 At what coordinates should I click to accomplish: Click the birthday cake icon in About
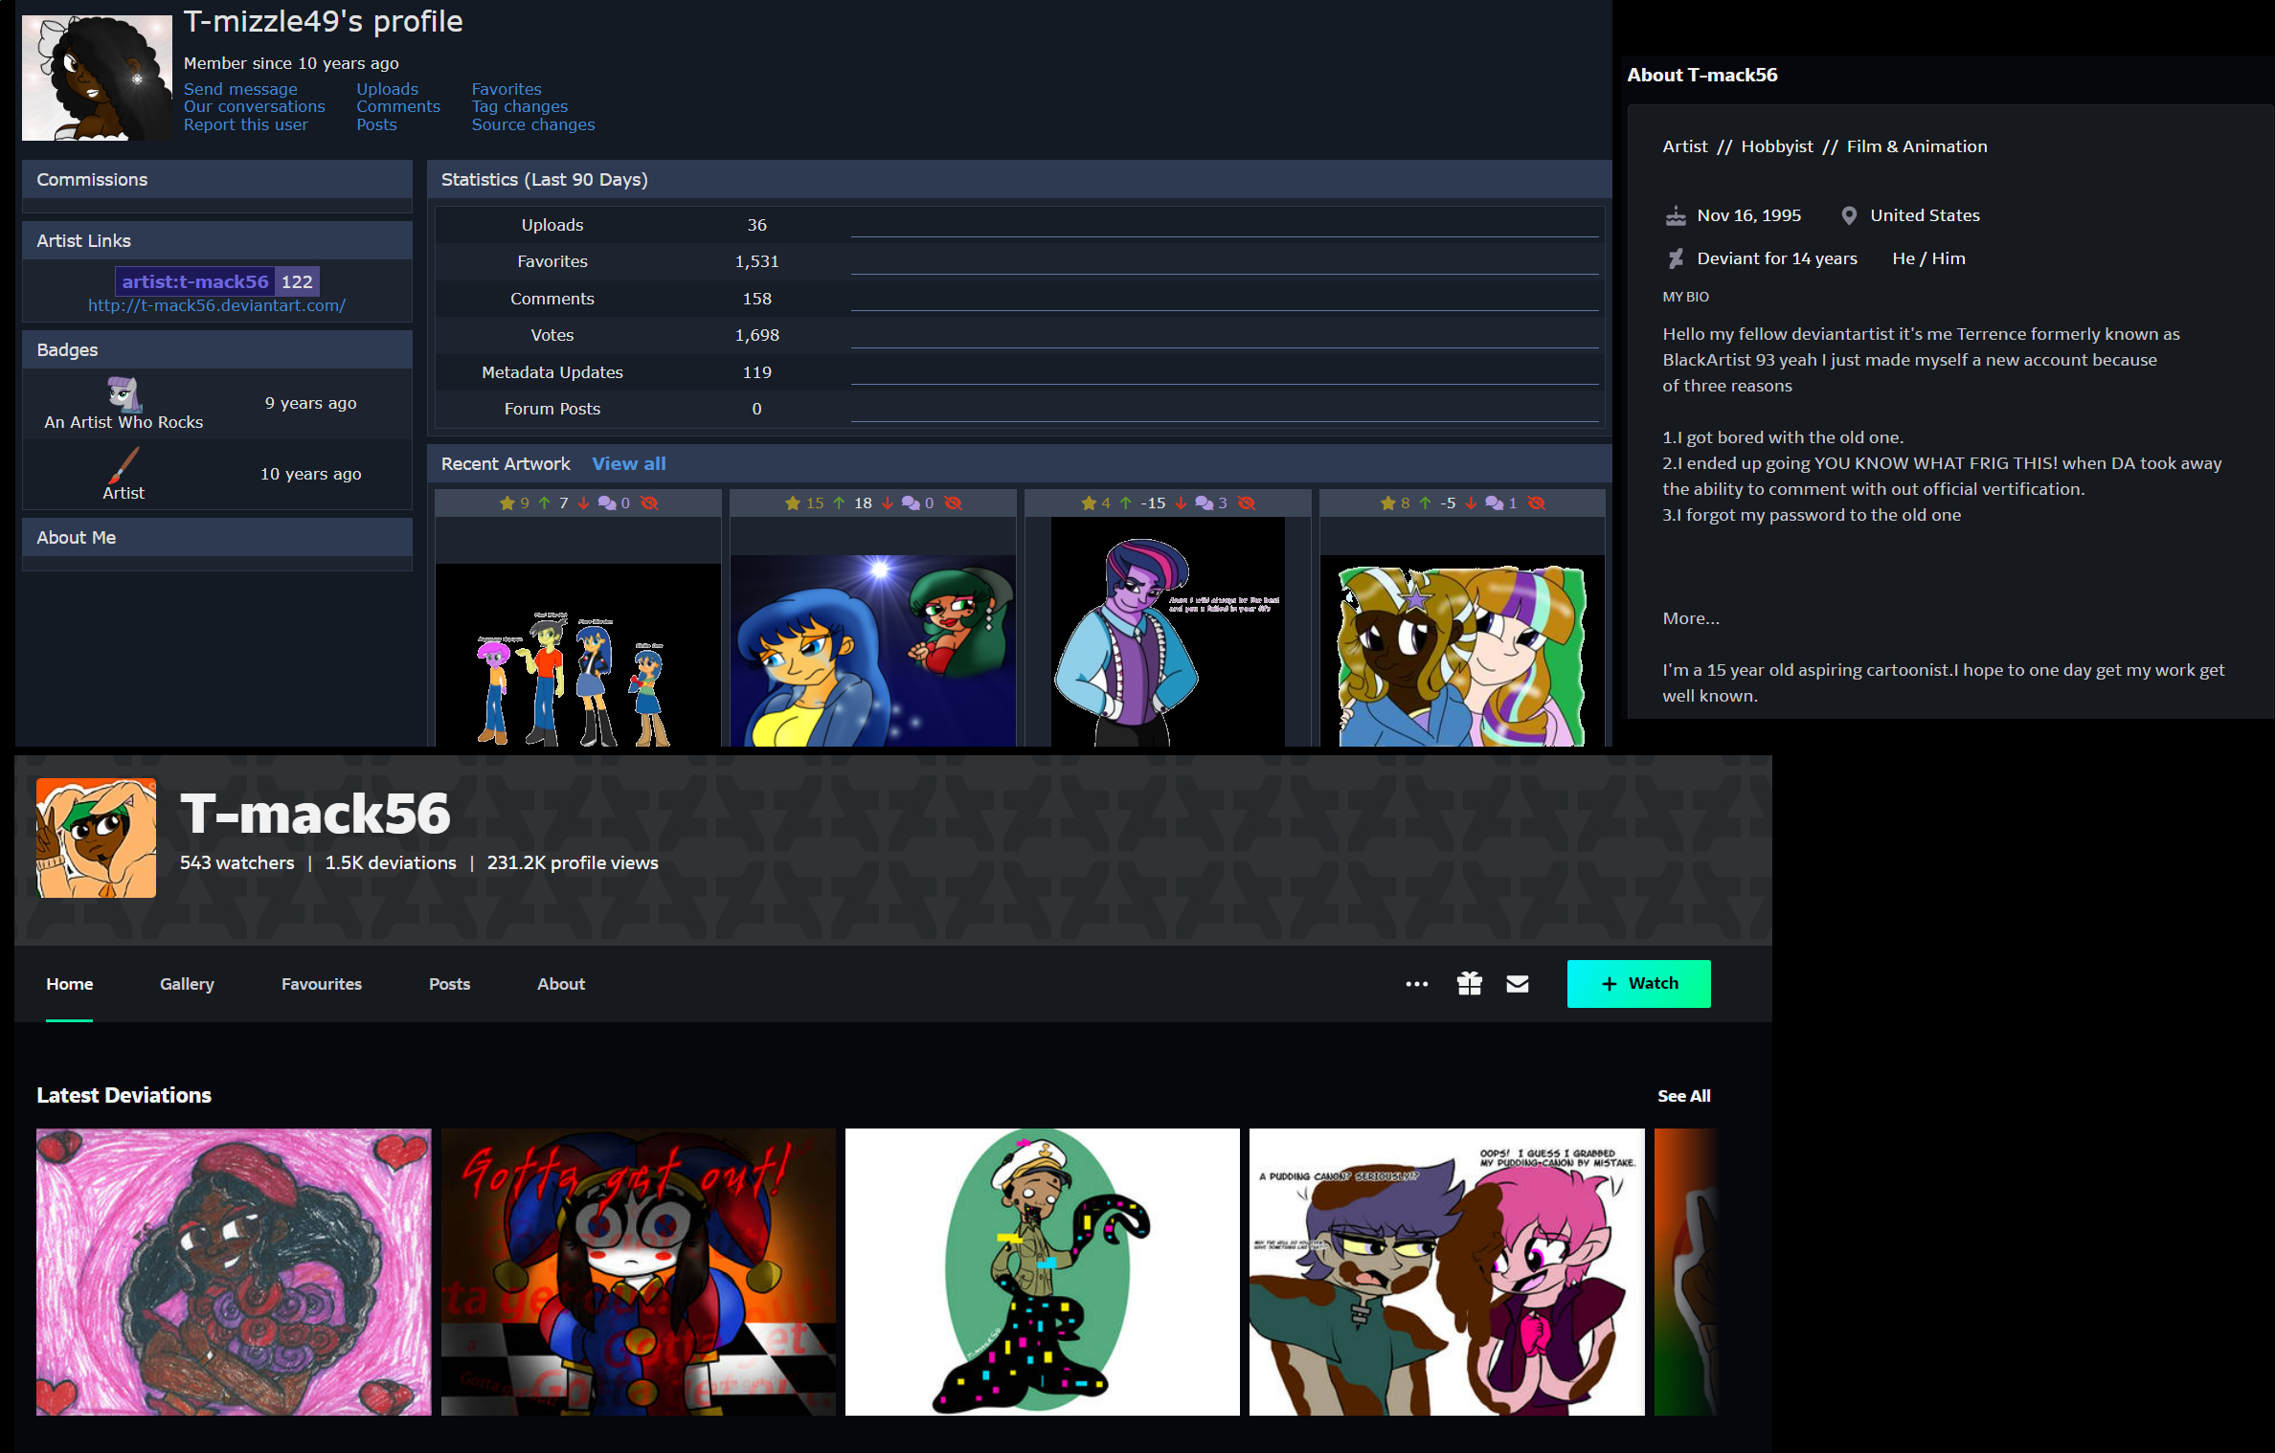click(x=1676, y=216)
